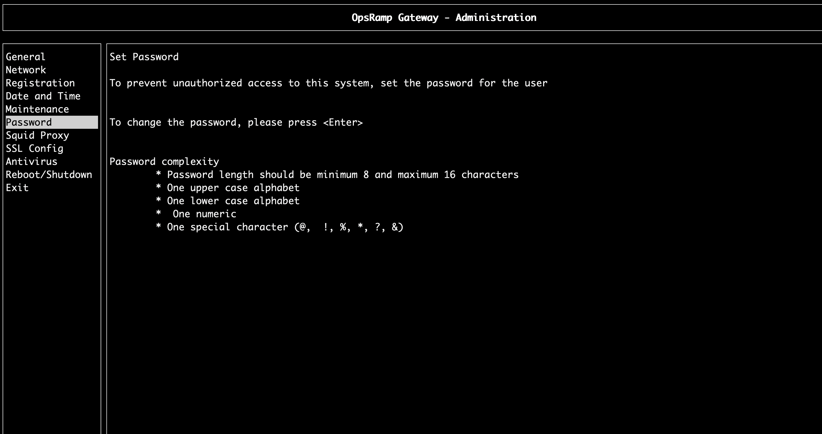Select General in the sidebar menu

[x=25, y=57]
